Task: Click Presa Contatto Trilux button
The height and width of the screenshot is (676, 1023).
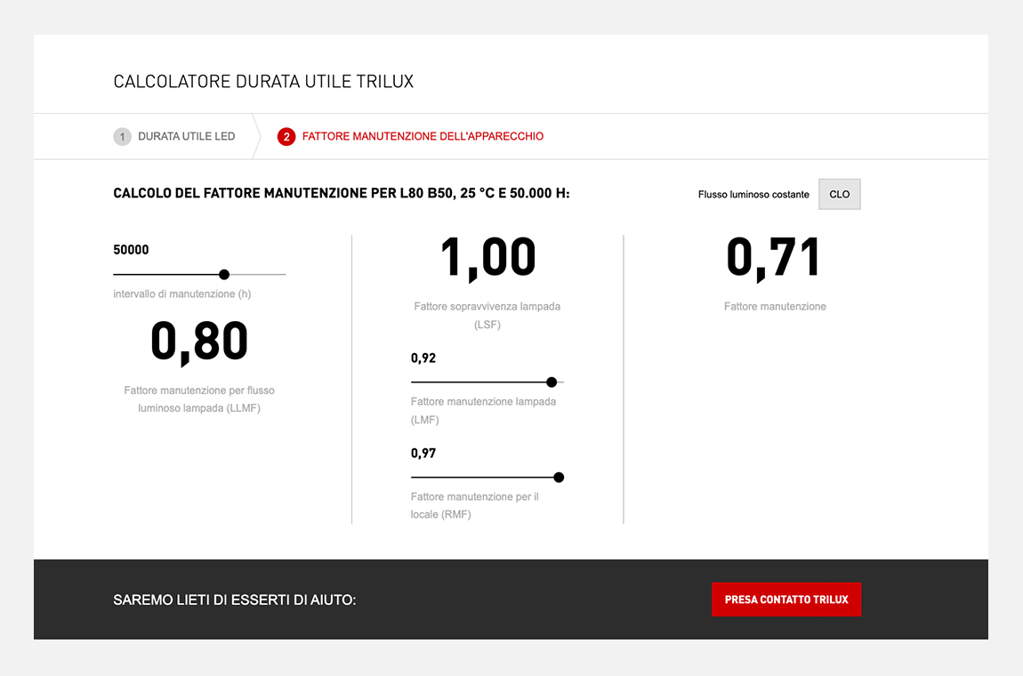Action: (786, 599)
